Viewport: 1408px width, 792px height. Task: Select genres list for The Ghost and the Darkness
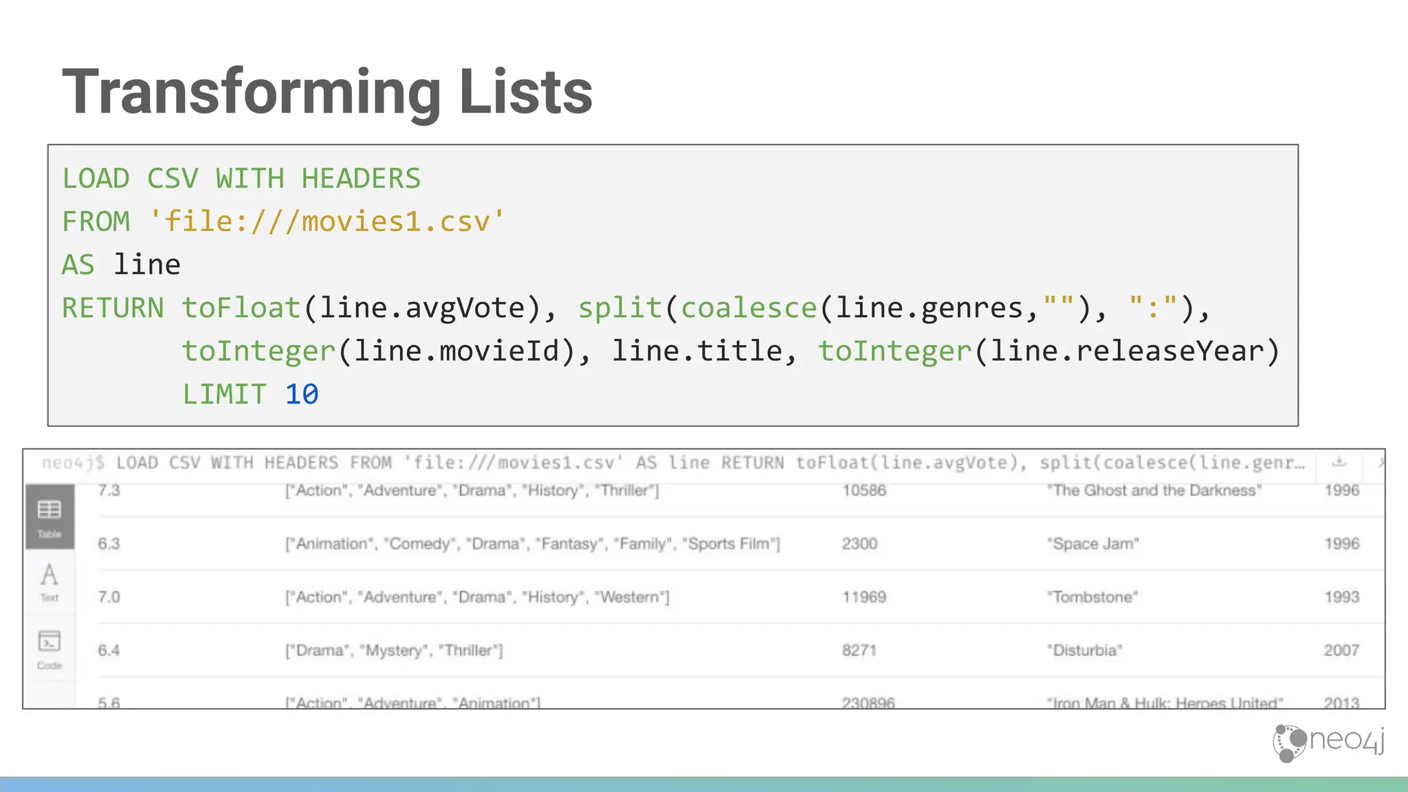tap(472, 491)
